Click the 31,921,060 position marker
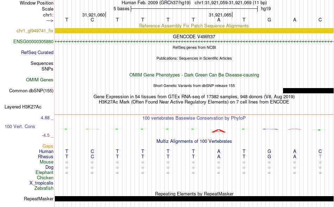The image size is (334, 207). point(94,15)
